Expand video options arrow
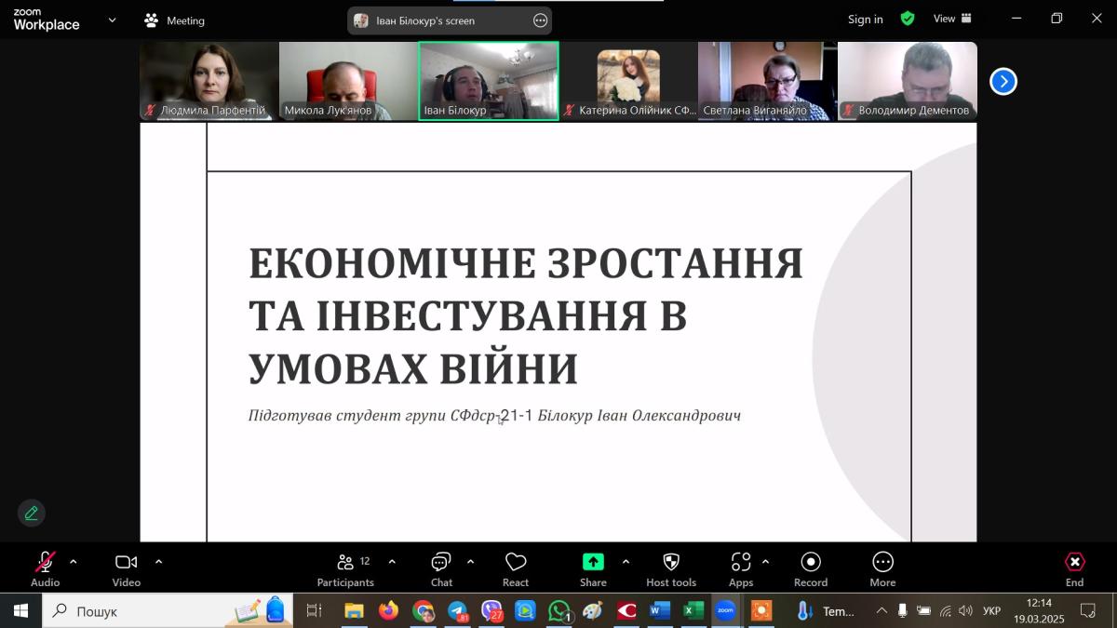 (158, 562)
